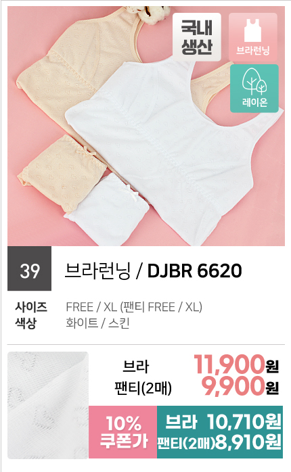
Task: Click the 팬티(2매) 8,910원 coupon price
Action: click(220, 442)
